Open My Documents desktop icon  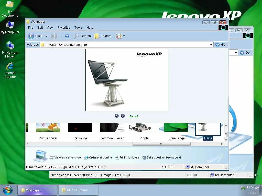(10, 9)
